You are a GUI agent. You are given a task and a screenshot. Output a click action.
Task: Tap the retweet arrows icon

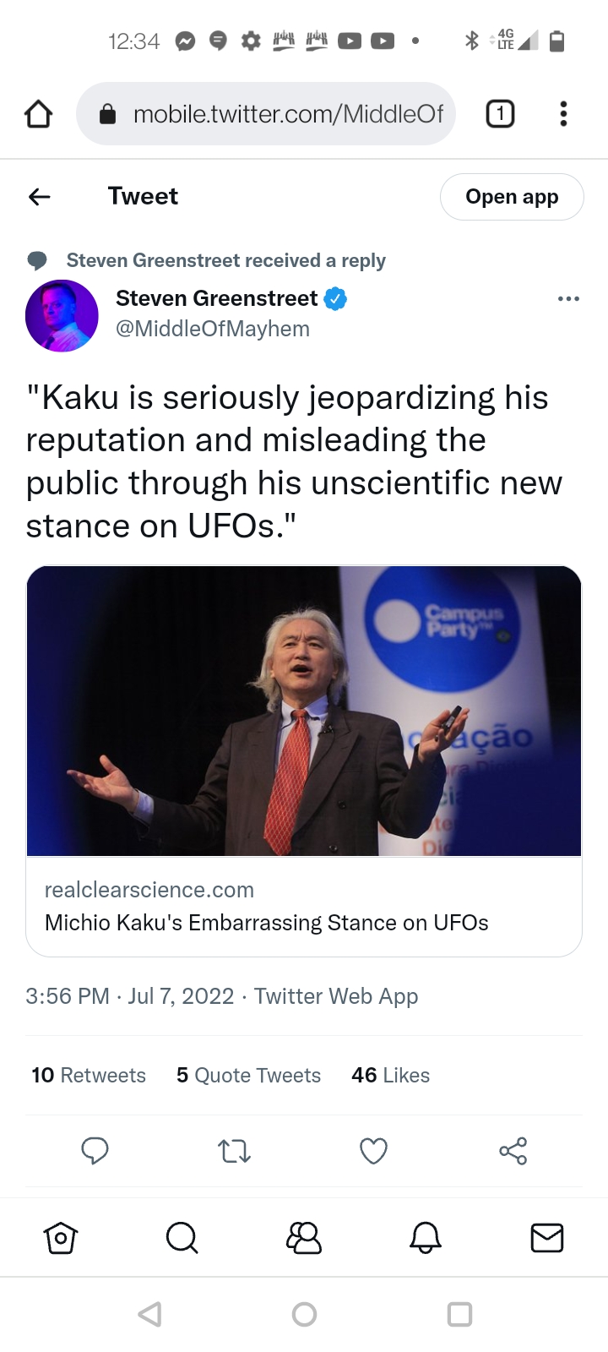pos(234,1151)
